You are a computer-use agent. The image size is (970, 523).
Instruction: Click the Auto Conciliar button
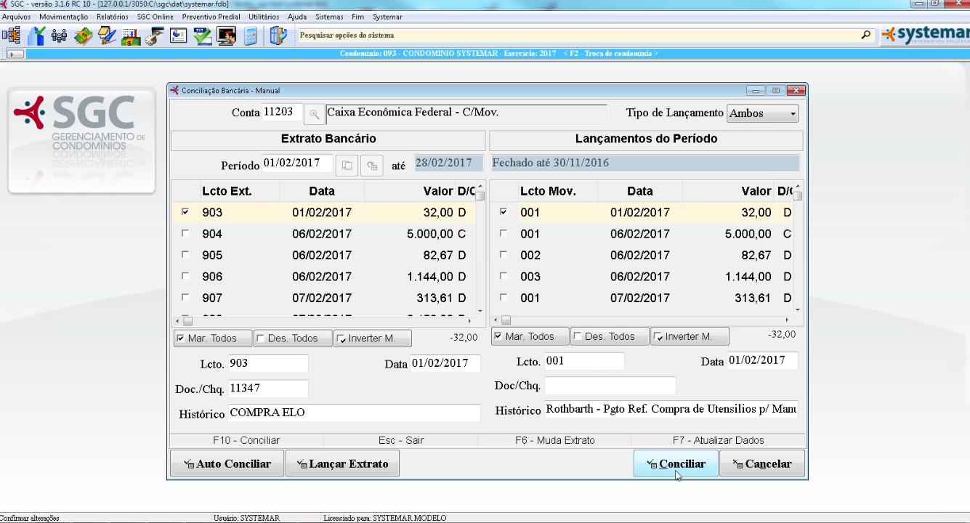point(227,464)
